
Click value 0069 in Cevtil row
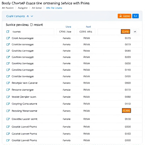(x=128, y=57)
